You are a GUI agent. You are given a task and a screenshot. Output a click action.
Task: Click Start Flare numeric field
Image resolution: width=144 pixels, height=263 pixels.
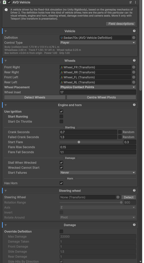click(x=130, y=142)
